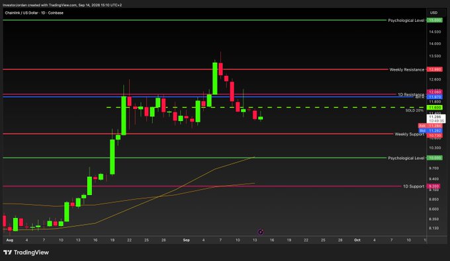Click the 12.600 price axis value

[435, 79]
